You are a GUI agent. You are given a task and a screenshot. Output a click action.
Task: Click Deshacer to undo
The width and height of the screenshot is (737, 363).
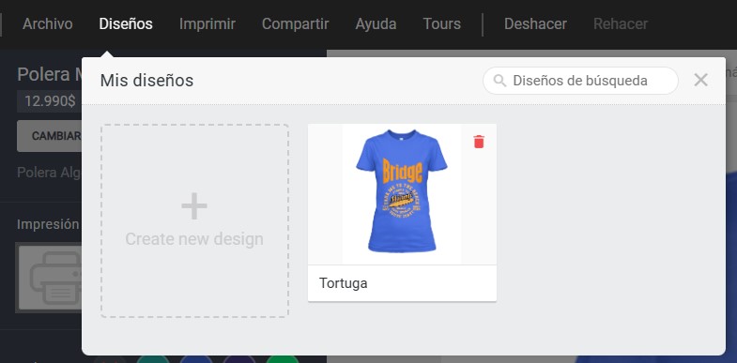click(x=535, y=24)
